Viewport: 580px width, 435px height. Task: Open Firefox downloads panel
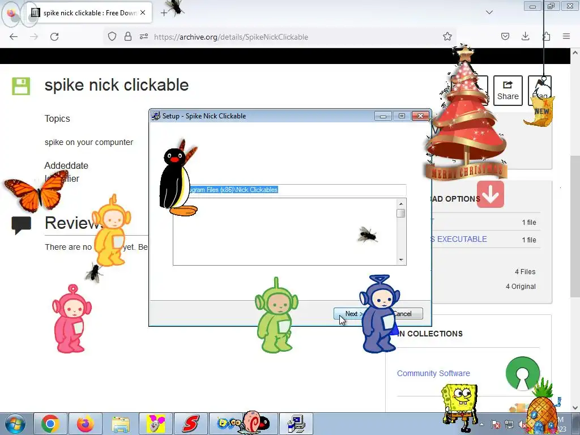(x=525, y=36)
